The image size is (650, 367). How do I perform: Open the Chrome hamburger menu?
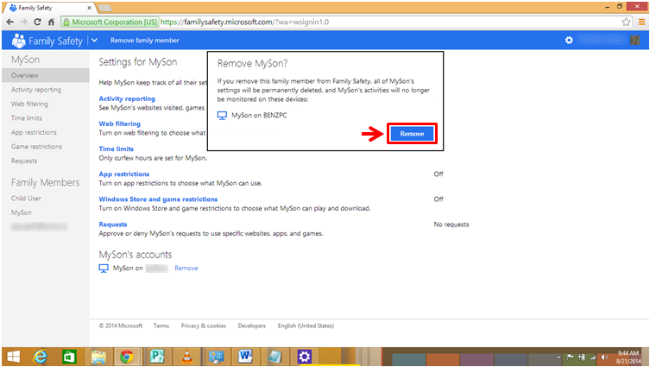pos(641,22)
